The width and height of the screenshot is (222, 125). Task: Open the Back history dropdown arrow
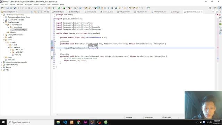139,8
